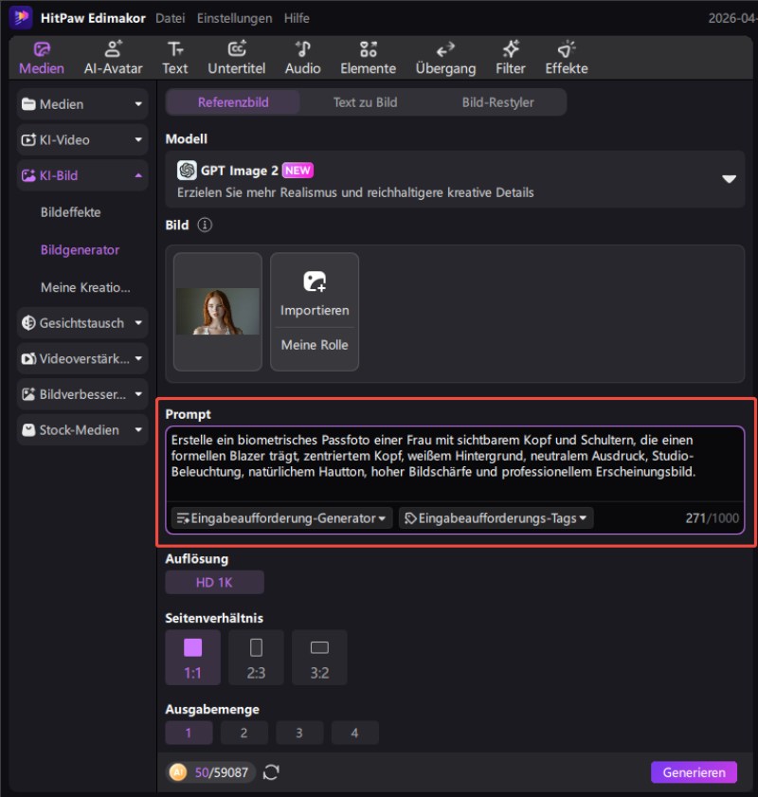The image size is (758, 797).
Task: Open the Übergang transitions panel
Action: click(445, 58)
